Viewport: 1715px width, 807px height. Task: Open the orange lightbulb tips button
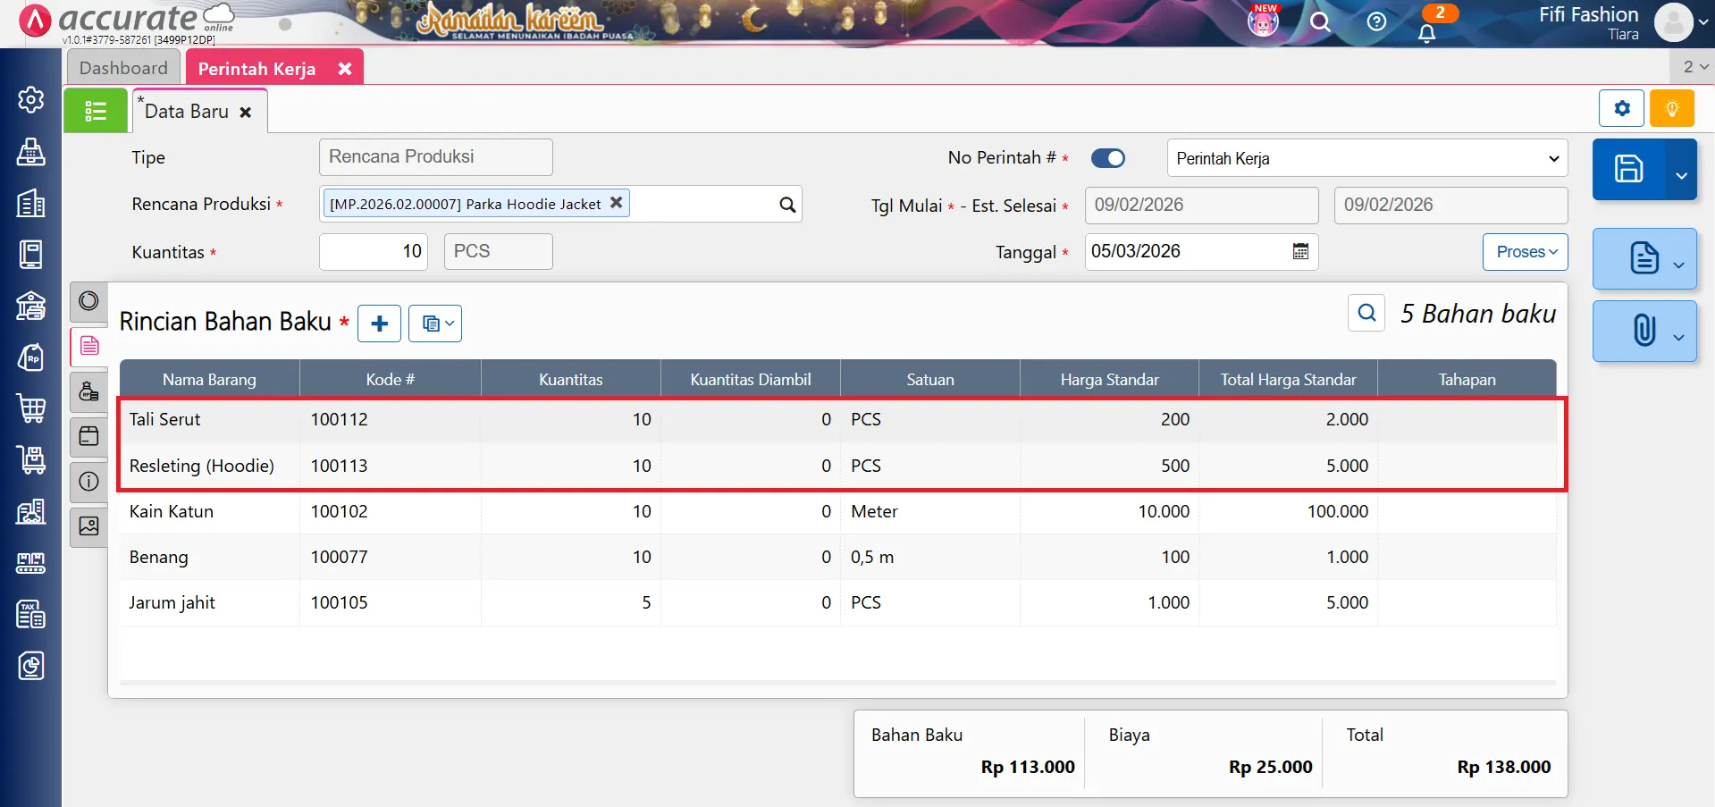click(x=1671, y=109)
